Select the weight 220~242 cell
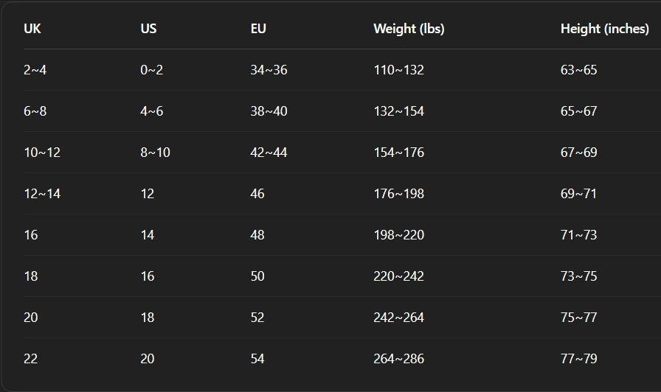Image resolution: width=661 pixels, height=392 pixels. [x=398, y=276]
